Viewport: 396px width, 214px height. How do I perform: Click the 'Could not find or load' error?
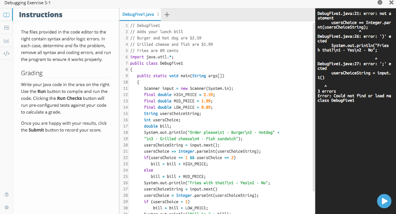coord(354,98)
